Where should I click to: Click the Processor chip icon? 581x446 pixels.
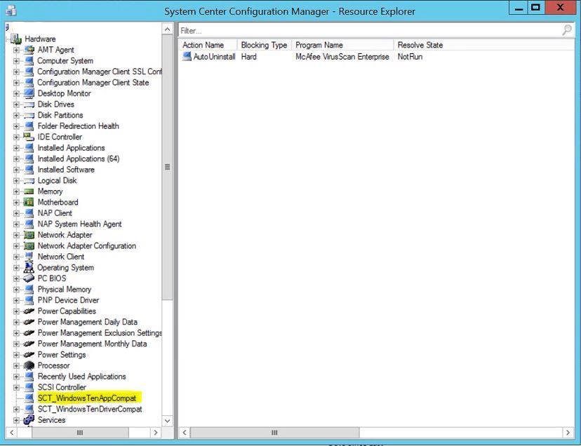point(29,365)
